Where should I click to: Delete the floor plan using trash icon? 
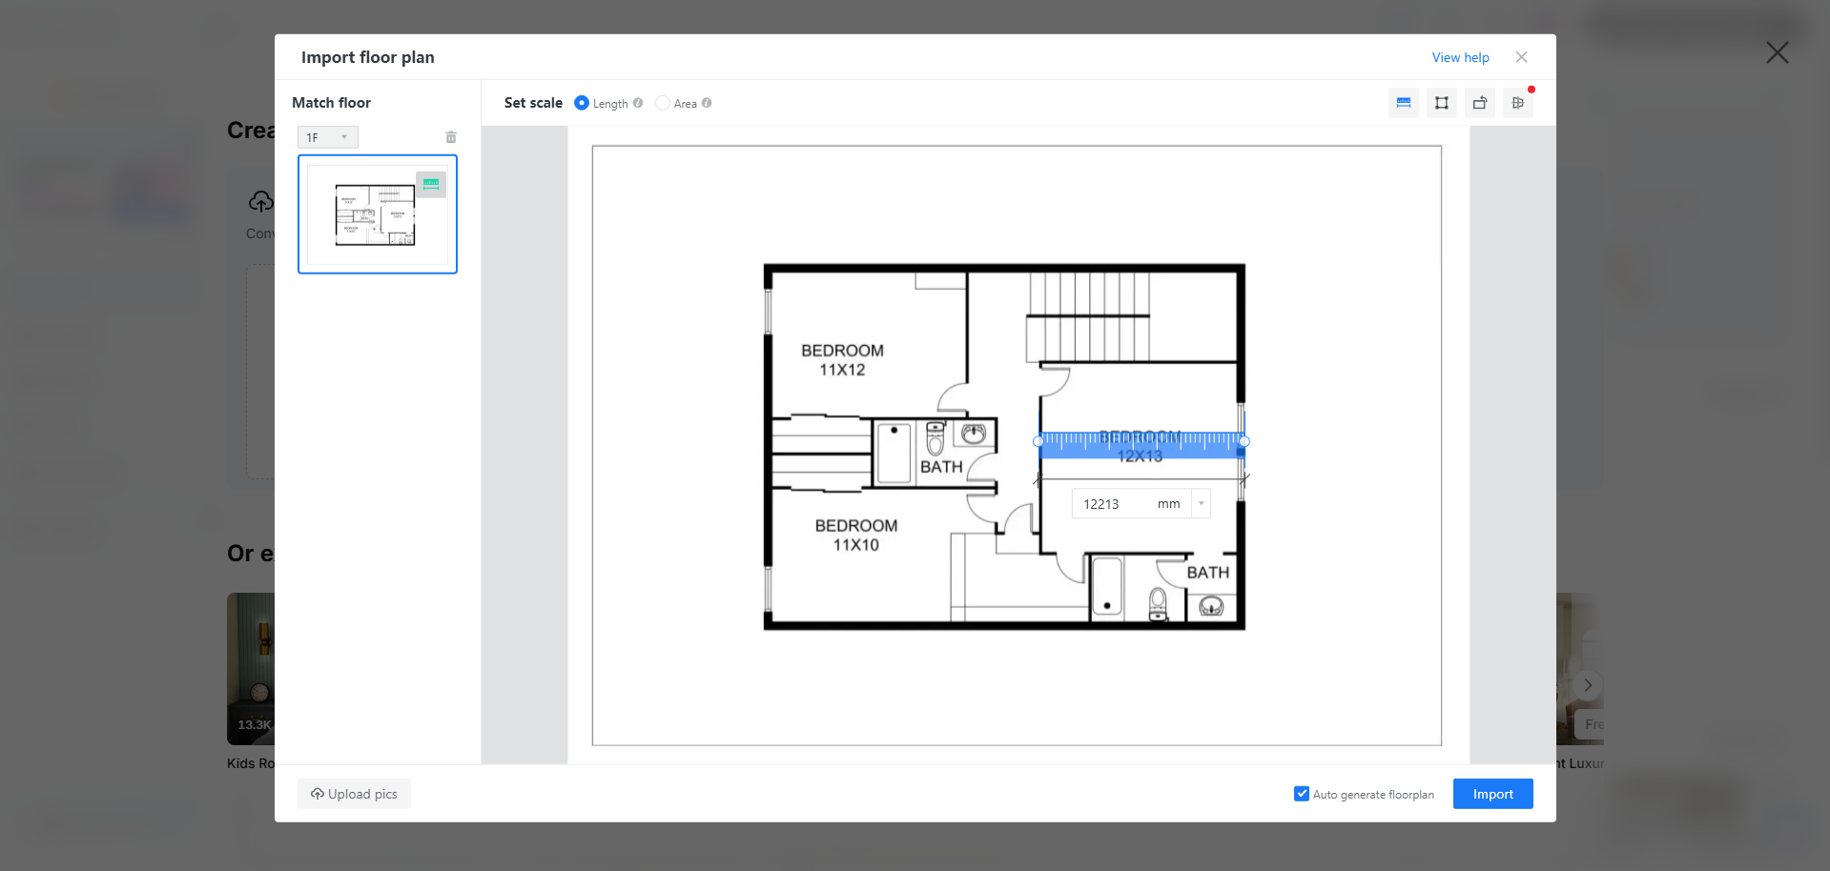pyautogui.click(x=450, y=136)
